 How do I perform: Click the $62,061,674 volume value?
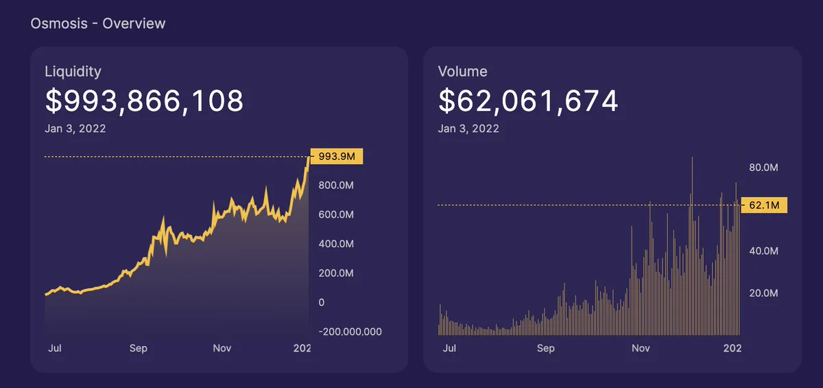528,101
